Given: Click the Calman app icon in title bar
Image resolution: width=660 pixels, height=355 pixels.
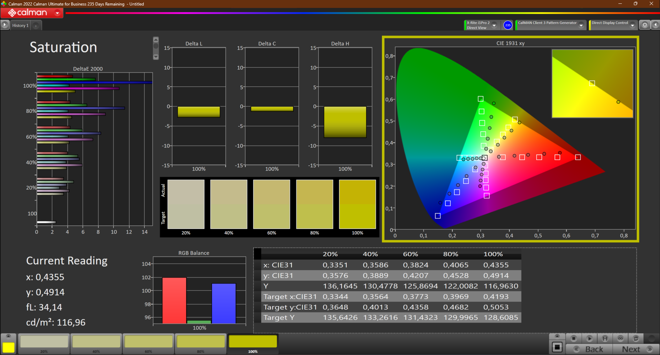Looking at the screenshot, I should (4, 4).
